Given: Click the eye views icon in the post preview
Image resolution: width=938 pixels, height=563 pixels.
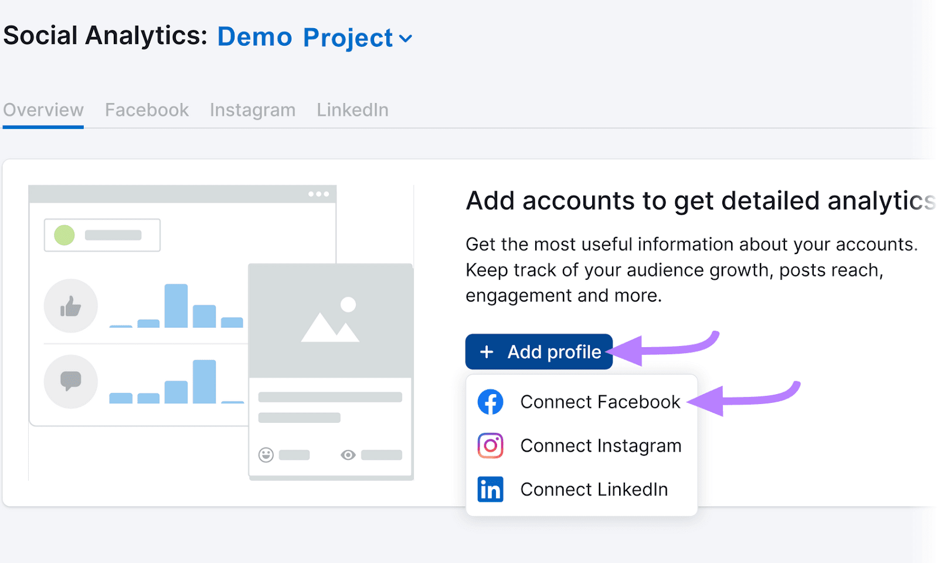Looking at the screenshot, I should [x=348, y=455].
